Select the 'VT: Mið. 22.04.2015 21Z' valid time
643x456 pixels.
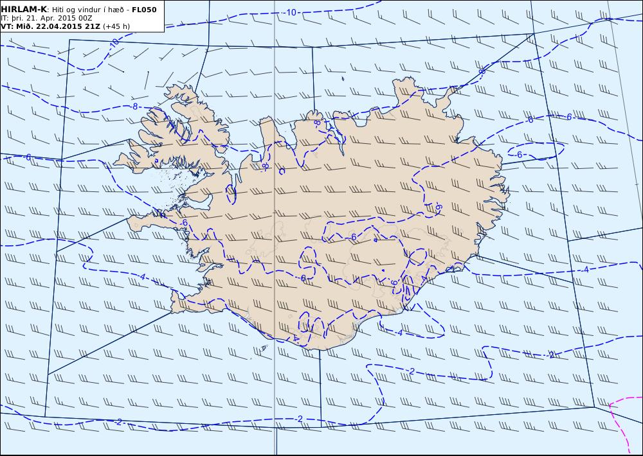click(51, 26)
